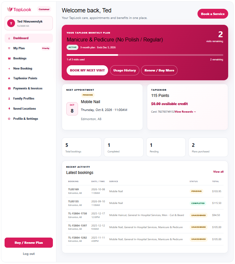Click the gear icon beside Profile & Settings
The height and width of the screenshot is (264, 235).
tap(9, 119)
